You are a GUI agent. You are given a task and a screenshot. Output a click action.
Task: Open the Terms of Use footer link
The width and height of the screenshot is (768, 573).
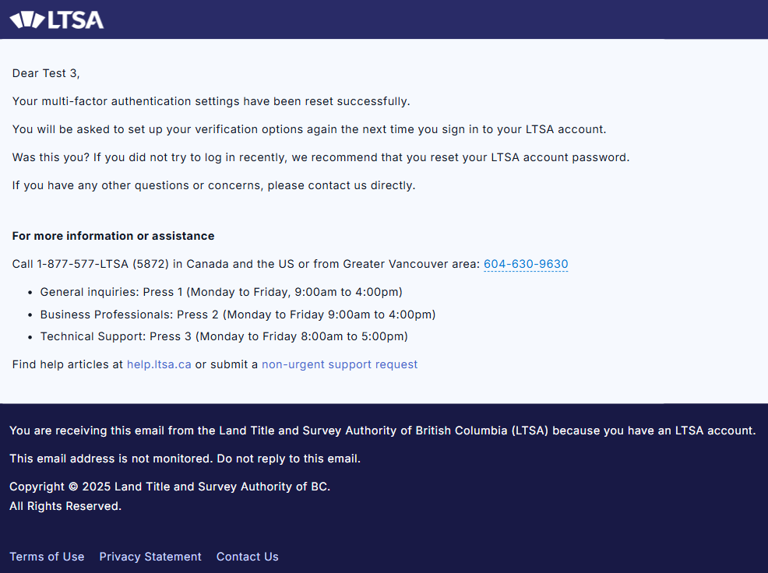point(47,557)
